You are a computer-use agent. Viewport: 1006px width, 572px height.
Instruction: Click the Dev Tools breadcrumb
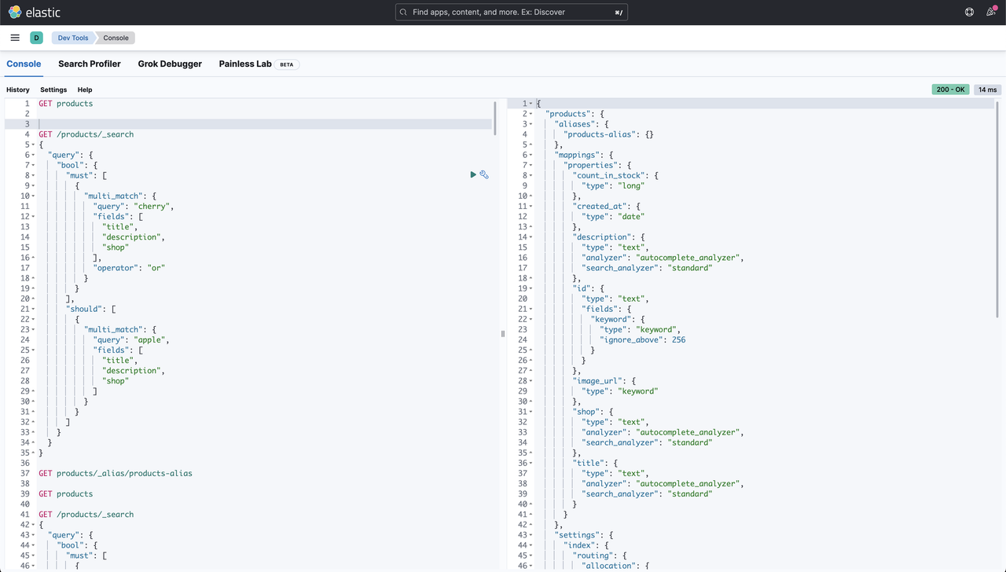72,37
